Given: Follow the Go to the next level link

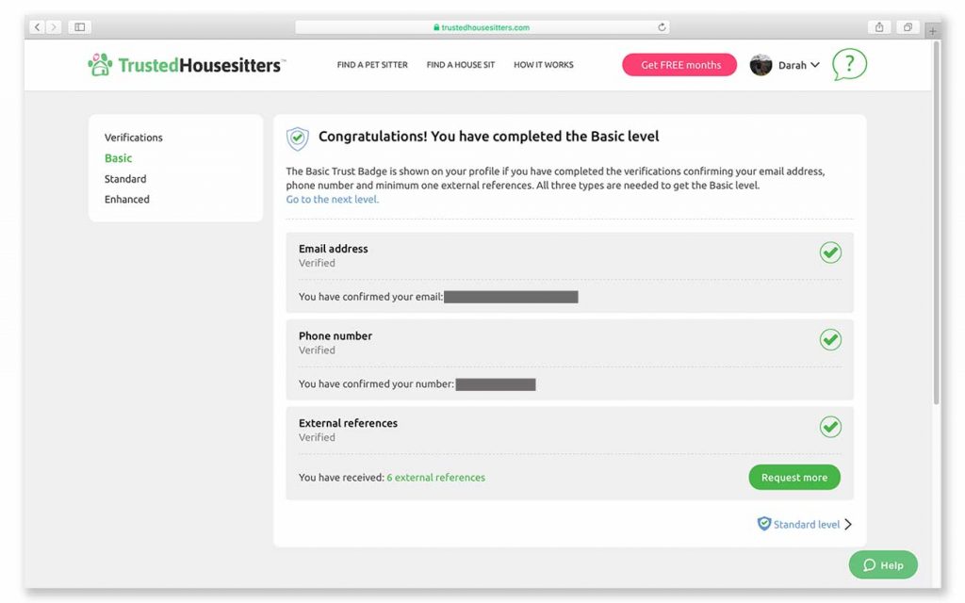Looking at the screenshot, I should (333, 200).
